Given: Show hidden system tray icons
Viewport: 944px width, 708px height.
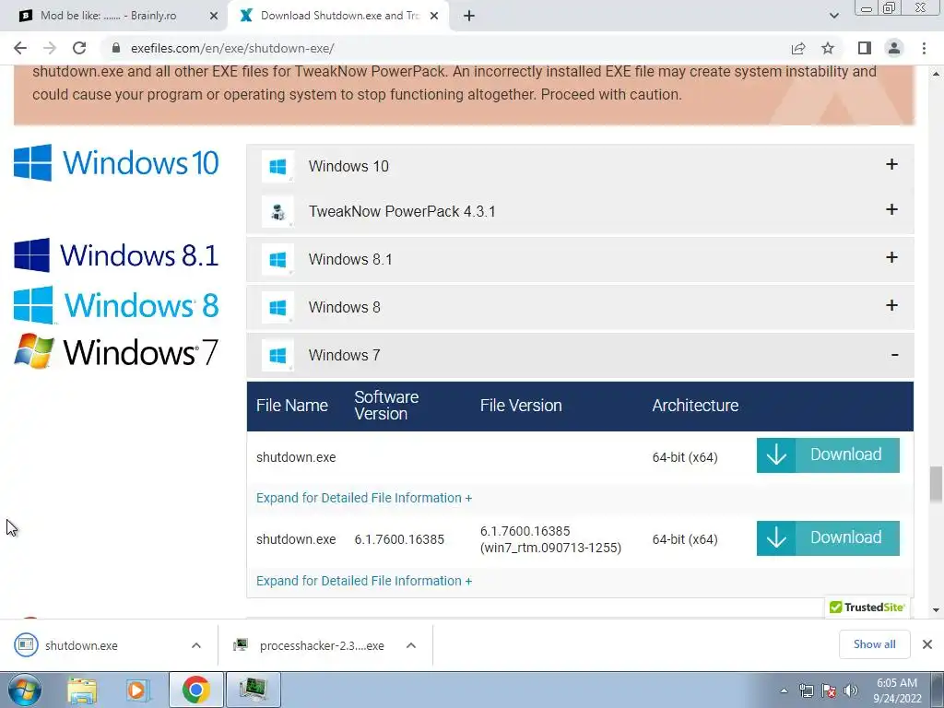Looking at the screenshot, I should point(784,690).
